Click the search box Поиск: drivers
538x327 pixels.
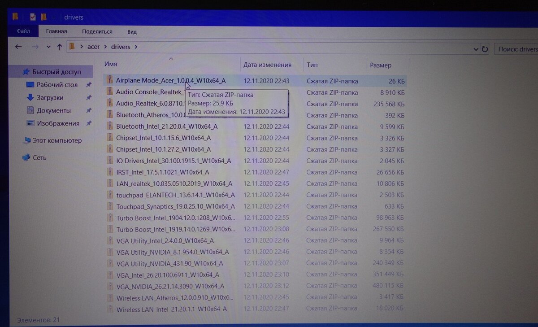tap(516, 49)
